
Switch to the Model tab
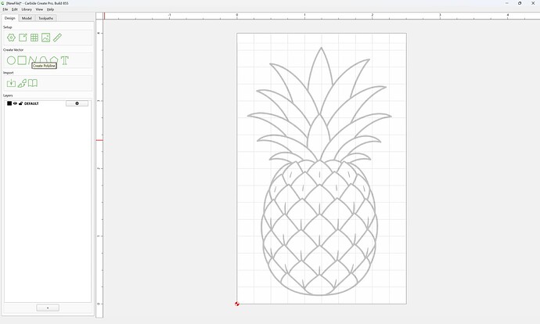pyautogui.click(x=27, y=18)
